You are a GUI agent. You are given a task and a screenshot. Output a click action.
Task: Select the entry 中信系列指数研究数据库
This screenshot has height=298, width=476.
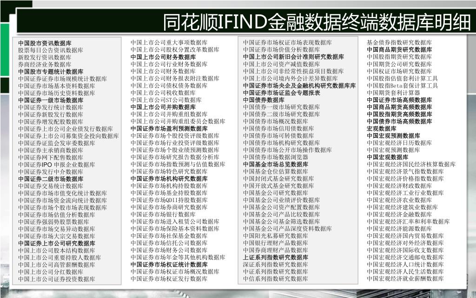(275, 279)
